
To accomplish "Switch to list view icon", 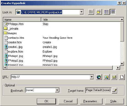I will coord(107,12).
